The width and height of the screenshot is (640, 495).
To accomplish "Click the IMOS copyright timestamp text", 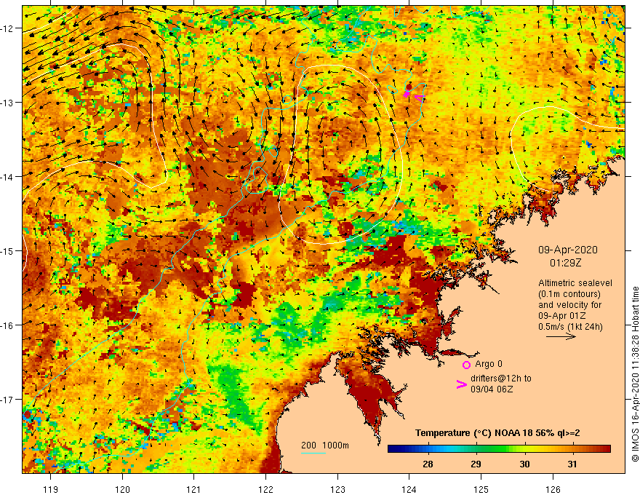I will 635,374.
